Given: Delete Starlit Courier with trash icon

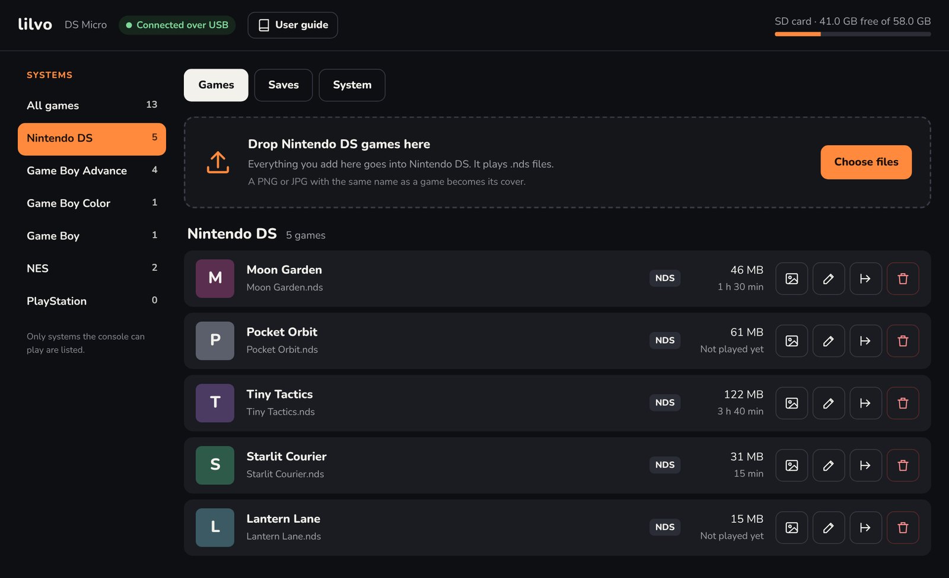Looking at the screenshot, I should click(903, 465).
